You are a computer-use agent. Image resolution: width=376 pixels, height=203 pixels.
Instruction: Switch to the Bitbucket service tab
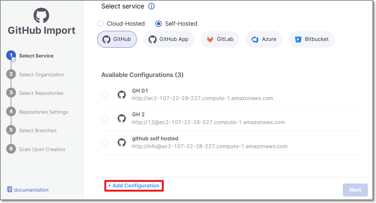tap(312, 39)
